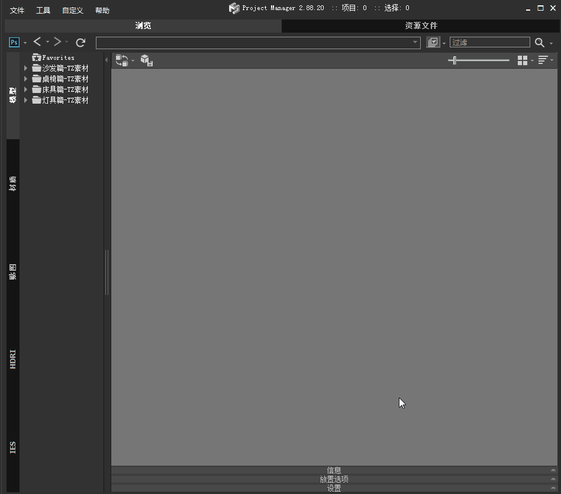Open the 自定义 menu

(x=73, y=11)
